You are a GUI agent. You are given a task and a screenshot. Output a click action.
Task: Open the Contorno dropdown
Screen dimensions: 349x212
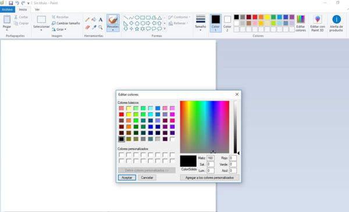pos(179,17)
